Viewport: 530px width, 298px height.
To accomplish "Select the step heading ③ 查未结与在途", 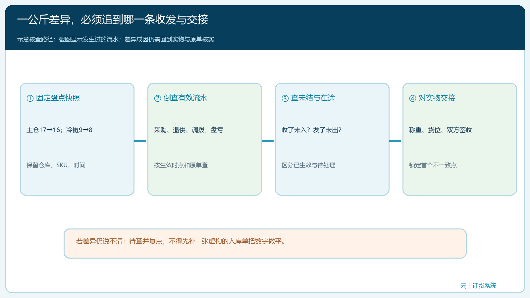I will 308,98.
